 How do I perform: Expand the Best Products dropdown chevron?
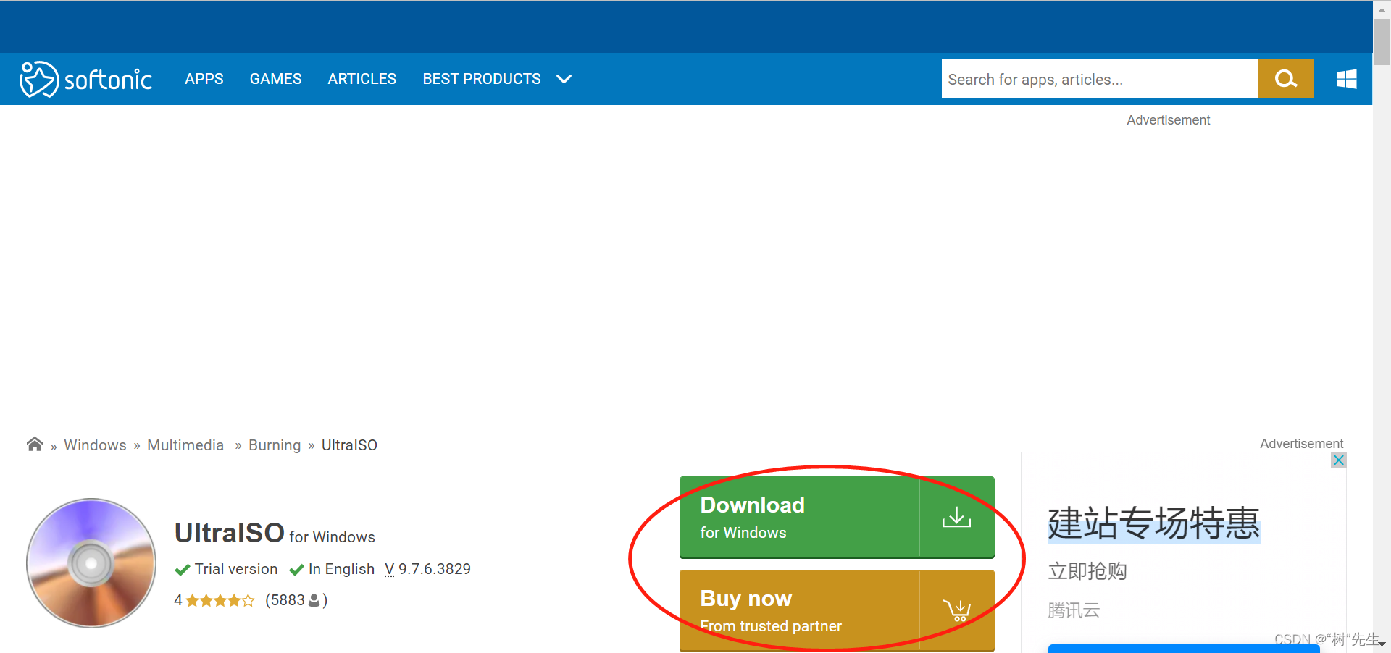click(x=564, y=79)
